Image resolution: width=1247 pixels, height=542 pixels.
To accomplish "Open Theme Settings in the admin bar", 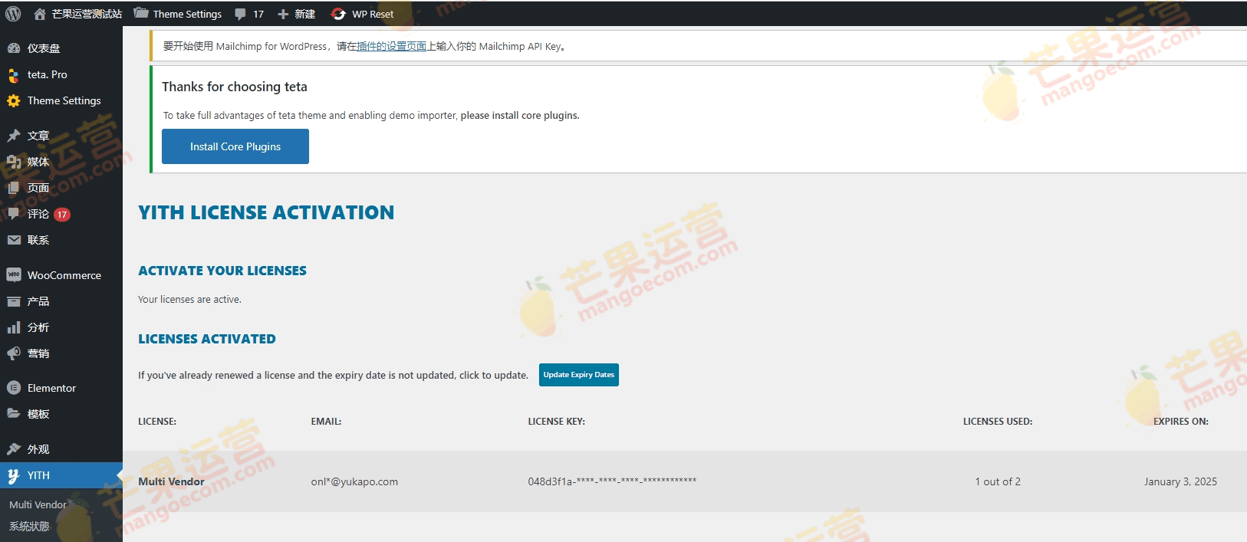I will point(187,14).
